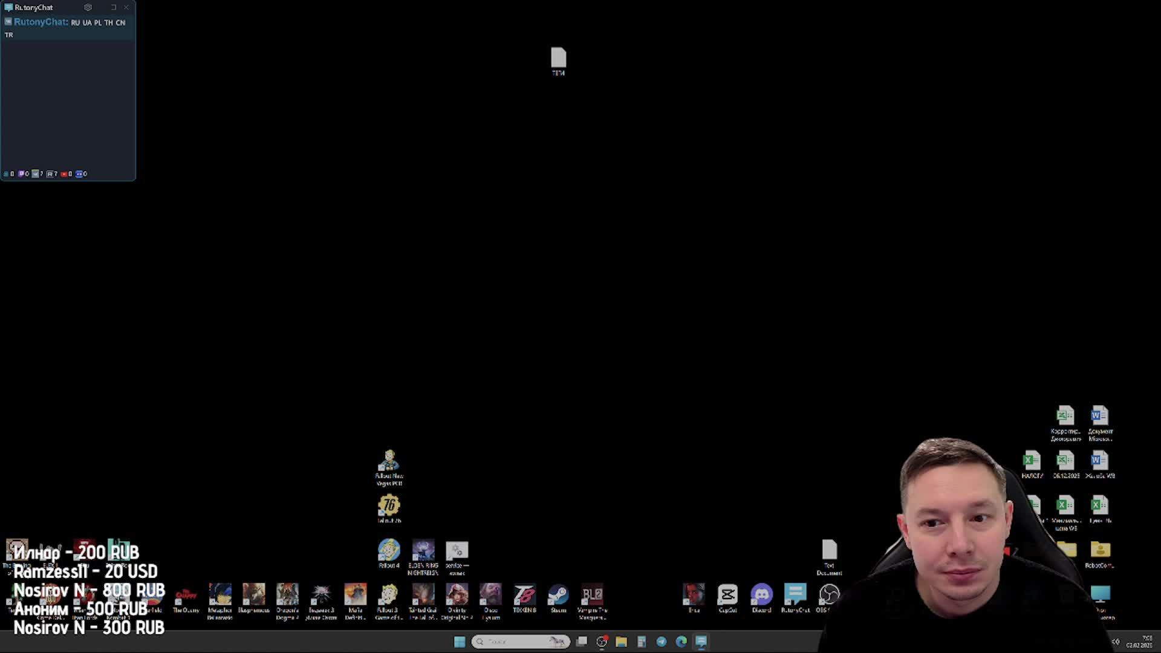
Task: Launch Discord from desktop shortcut
Action: click(x=761, y=596)
